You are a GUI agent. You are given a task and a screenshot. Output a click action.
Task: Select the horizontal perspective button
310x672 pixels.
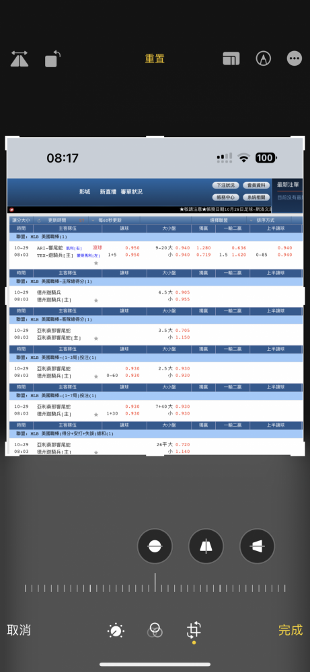pos(257,546)
